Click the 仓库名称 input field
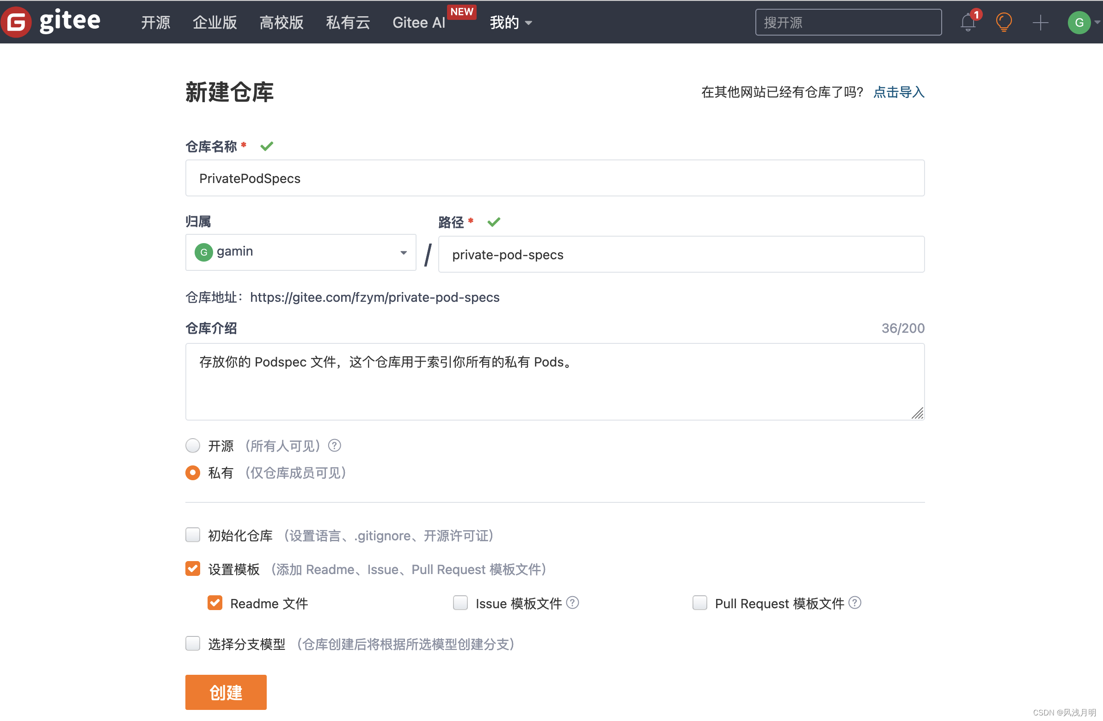 pos(555,178)
